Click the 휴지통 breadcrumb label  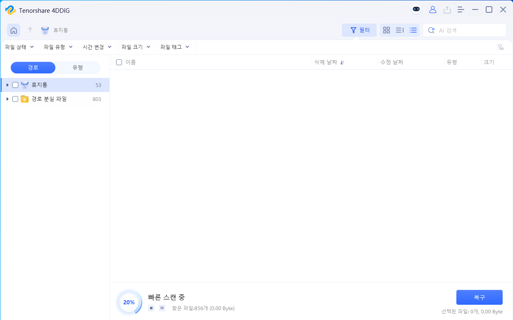(x=61, y=30)
